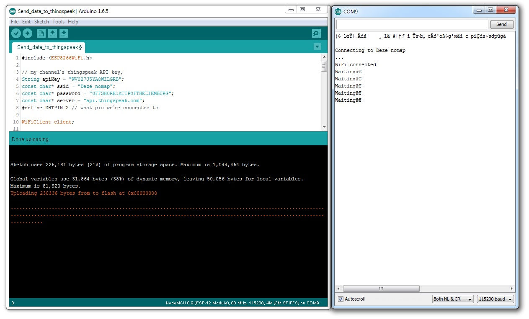The image size is (529, 319).
Task: Open the tab options dropdown arrow
Action: point(317,46)
